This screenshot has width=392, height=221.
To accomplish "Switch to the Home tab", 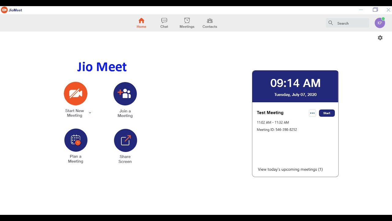I will pyautogui.click(x=141, y=23).
